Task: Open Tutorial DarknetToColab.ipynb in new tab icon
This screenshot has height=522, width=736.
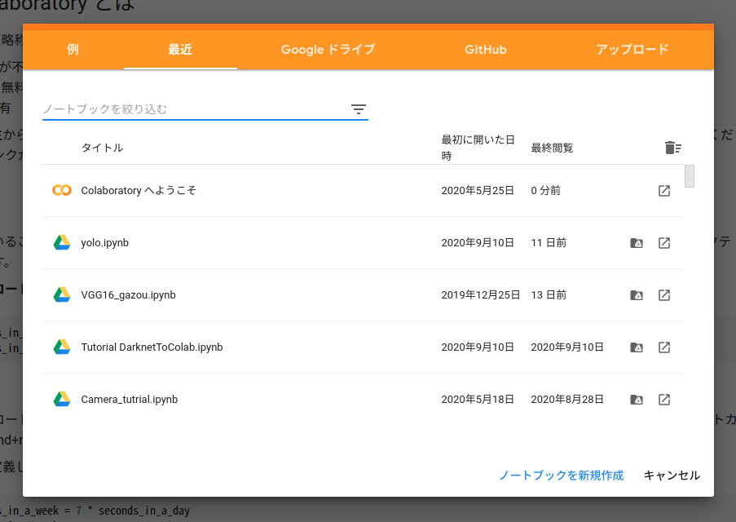Action: pos(663,347)
